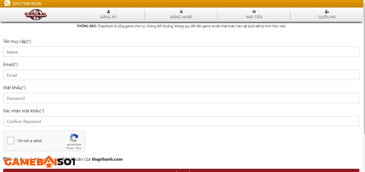Open the reCAPTCHA Privacy link

[69, 148]
